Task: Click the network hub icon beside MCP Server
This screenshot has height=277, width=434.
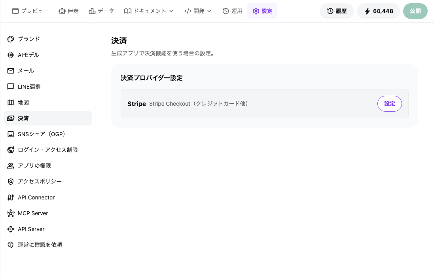Action: pos(11,213)
